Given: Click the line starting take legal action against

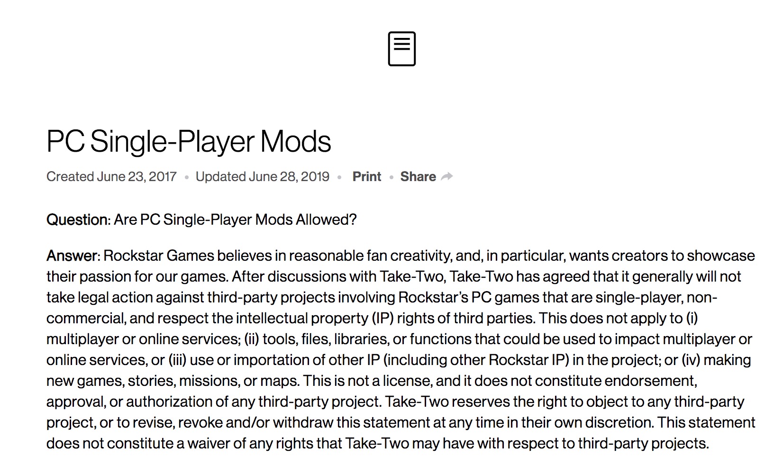Looking at the screenshot, I should coord(382,298).
